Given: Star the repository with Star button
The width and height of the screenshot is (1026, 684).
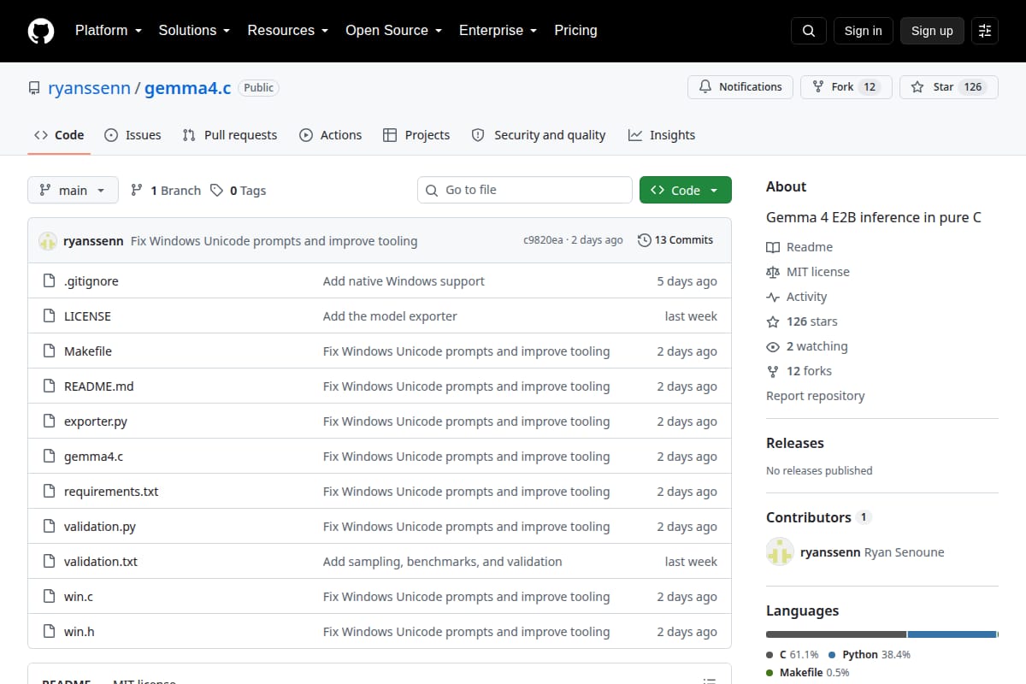Looking at the screenshot, I should pyautogui.click(x=949, y=87).
